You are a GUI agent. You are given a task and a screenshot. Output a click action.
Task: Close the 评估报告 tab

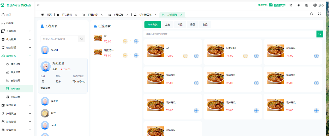76,15
